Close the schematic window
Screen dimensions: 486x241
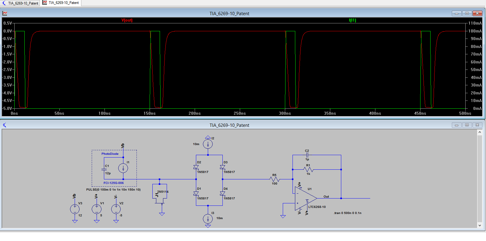477,125
